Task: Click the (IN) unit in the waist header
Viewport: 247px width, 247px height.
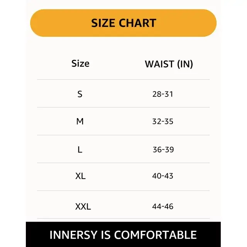Action: point(185,64)
